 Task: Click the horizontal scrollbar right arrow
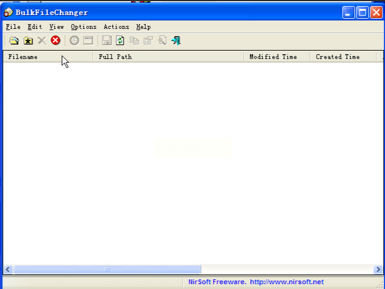tap(378, 269)
